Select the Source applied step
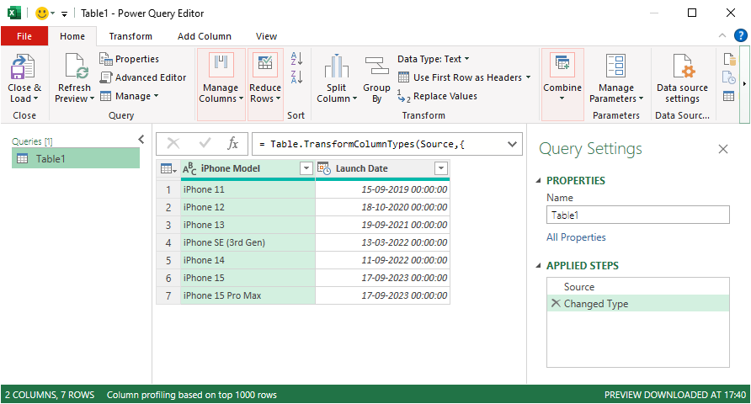This screenshot has height=404, width=751. pyautogui.click(x=638, y=287)
